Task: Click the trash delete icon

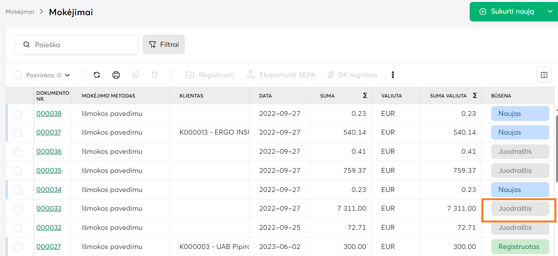Action: pyautogui.click(x=155, y=75)
